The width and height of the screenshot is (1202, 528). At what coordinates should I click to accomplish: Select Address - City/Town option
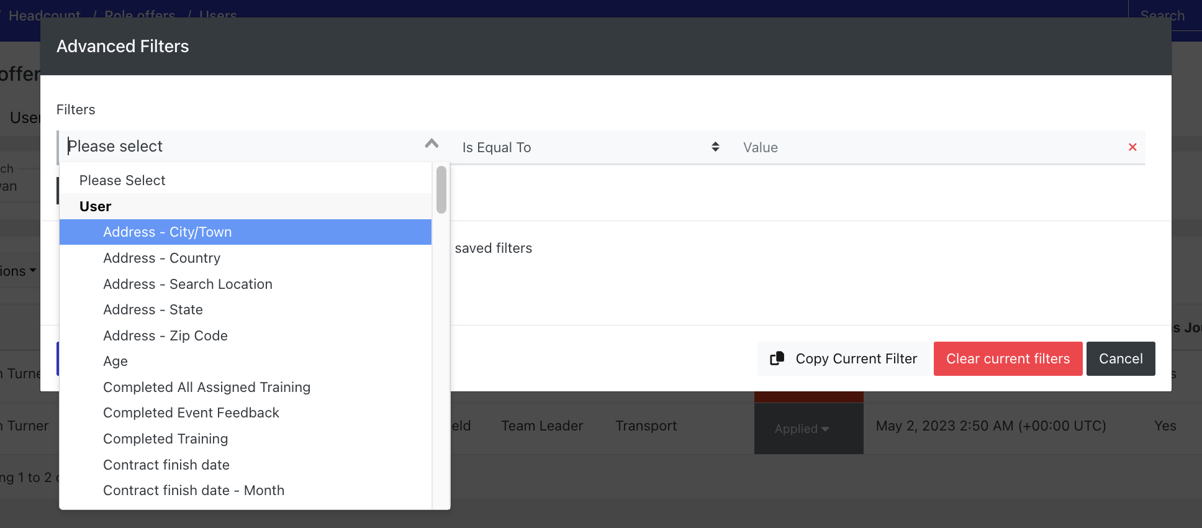click(x=168, y=232)
